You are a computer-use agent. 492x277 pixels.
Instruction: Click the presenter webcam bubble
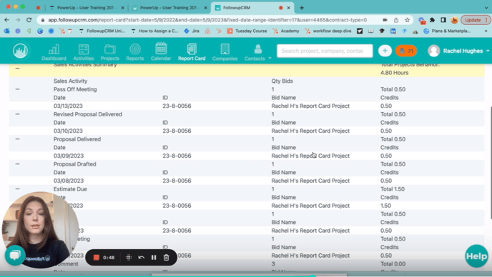click(40, 230)
